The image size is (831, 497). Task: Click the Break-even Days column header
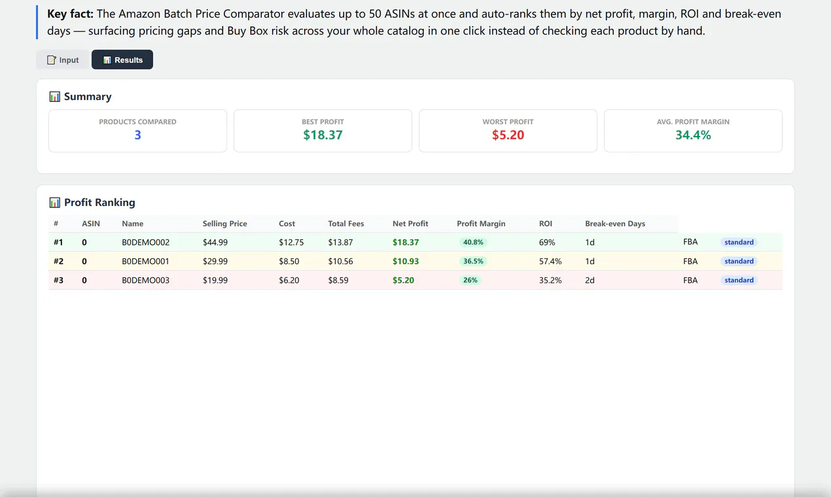click(x=615, y=224)
